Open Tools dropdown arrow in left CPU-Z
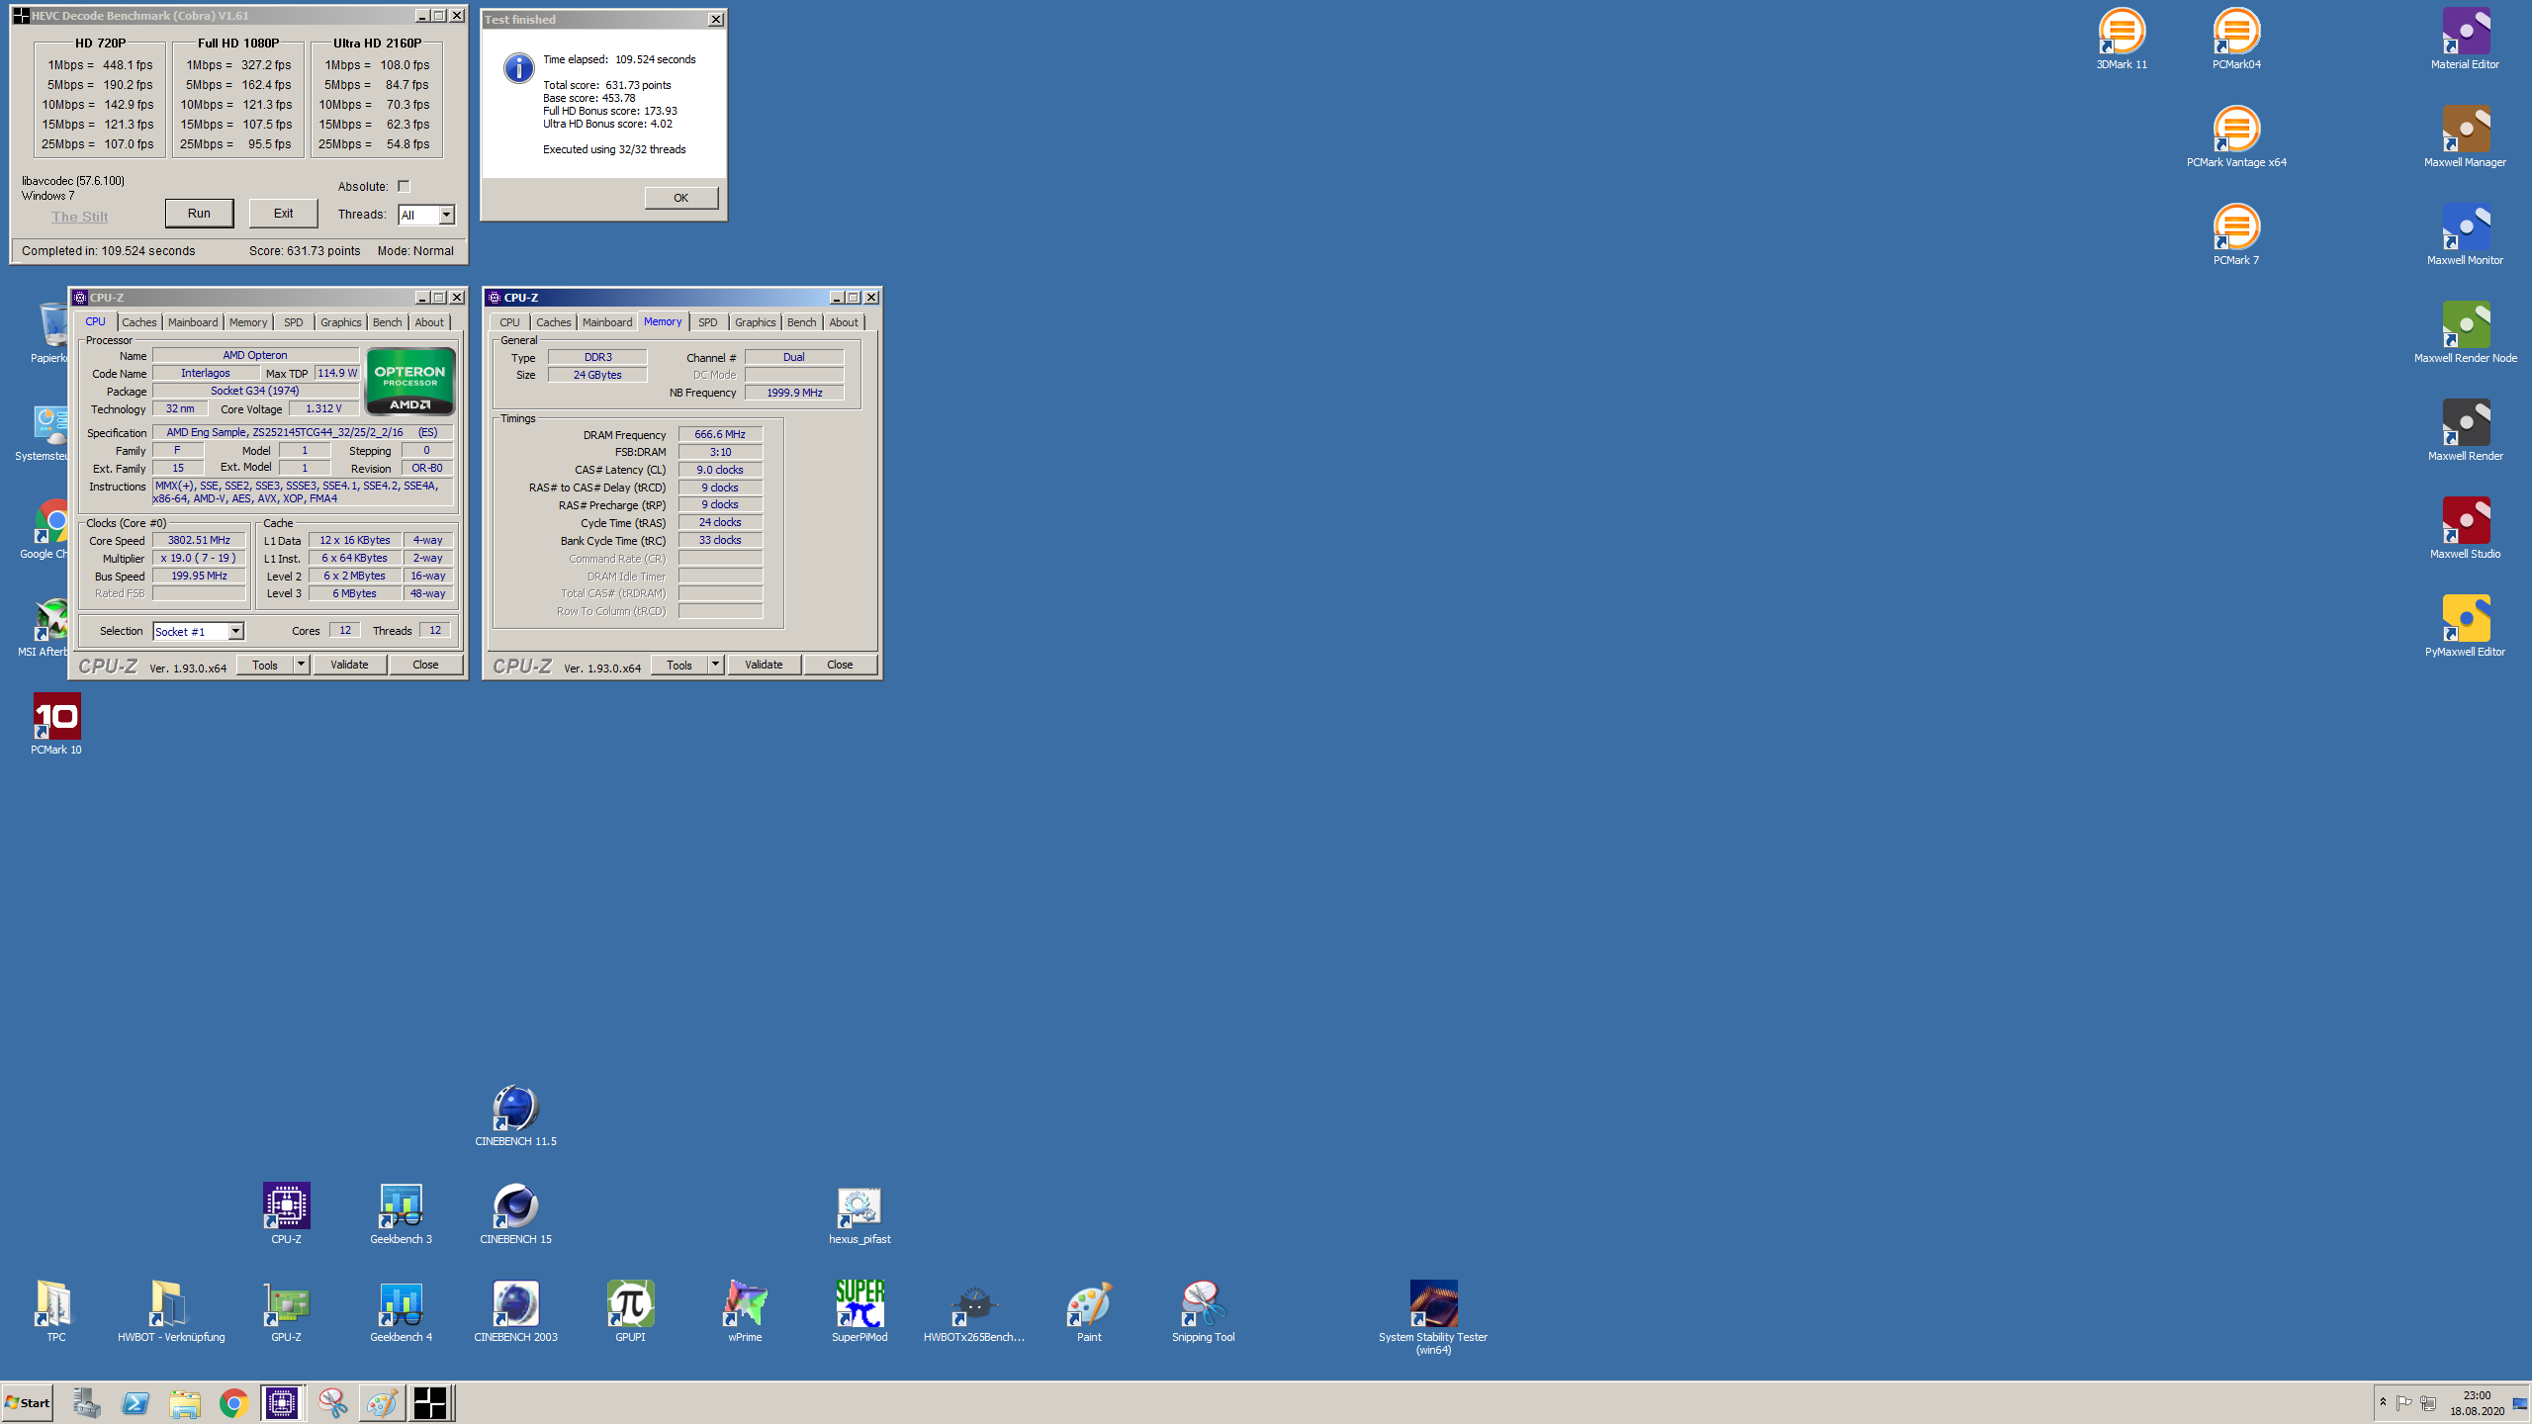This screenshot has height=1424, width=2532. point(302,665)
